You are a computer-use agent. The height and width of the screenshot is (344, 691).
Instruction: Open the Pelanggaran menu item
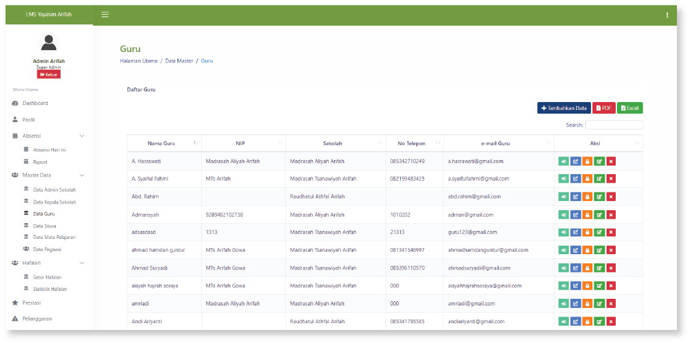pos(37,318)
